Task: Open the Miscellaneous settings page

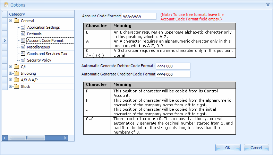Action: [39, 47]
